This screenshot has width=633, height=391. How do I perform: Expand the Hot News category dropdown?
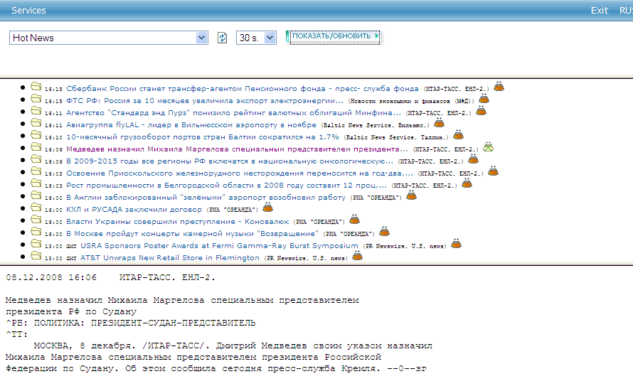tap(201, 38)
